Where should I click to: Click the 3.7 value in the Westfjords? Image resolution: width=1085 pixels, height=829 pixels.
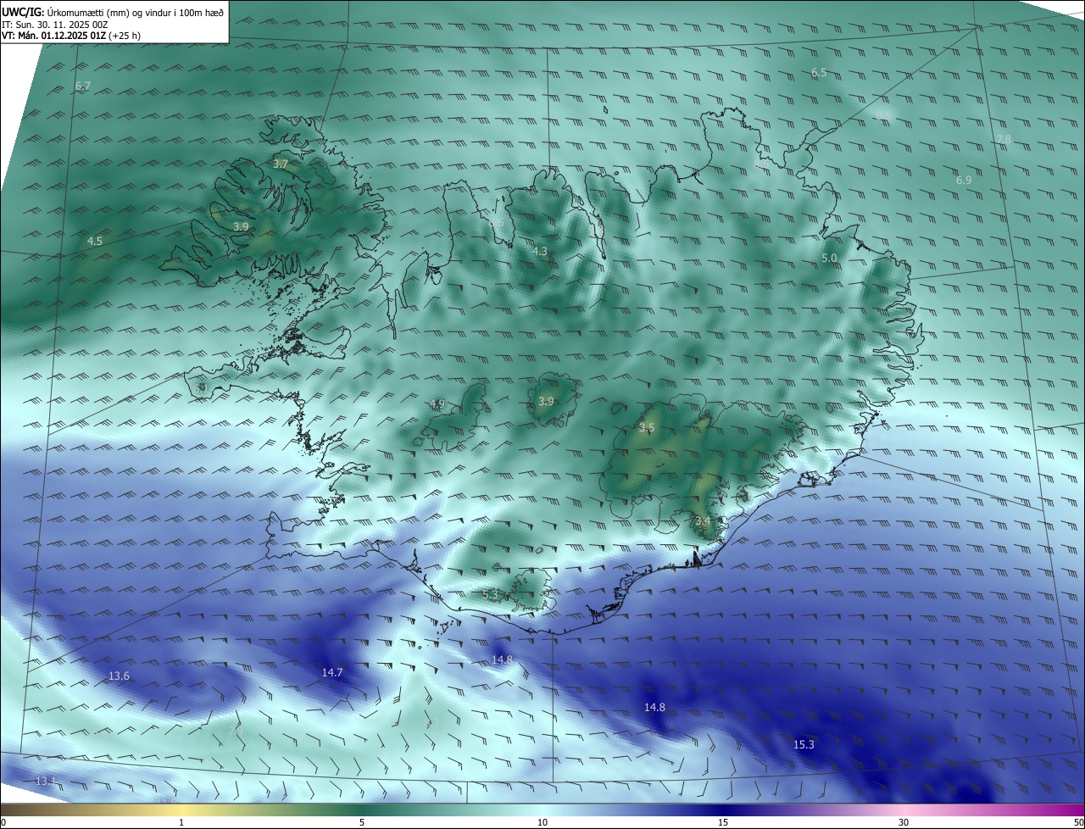pyautogui.click(x=281, y=164)
